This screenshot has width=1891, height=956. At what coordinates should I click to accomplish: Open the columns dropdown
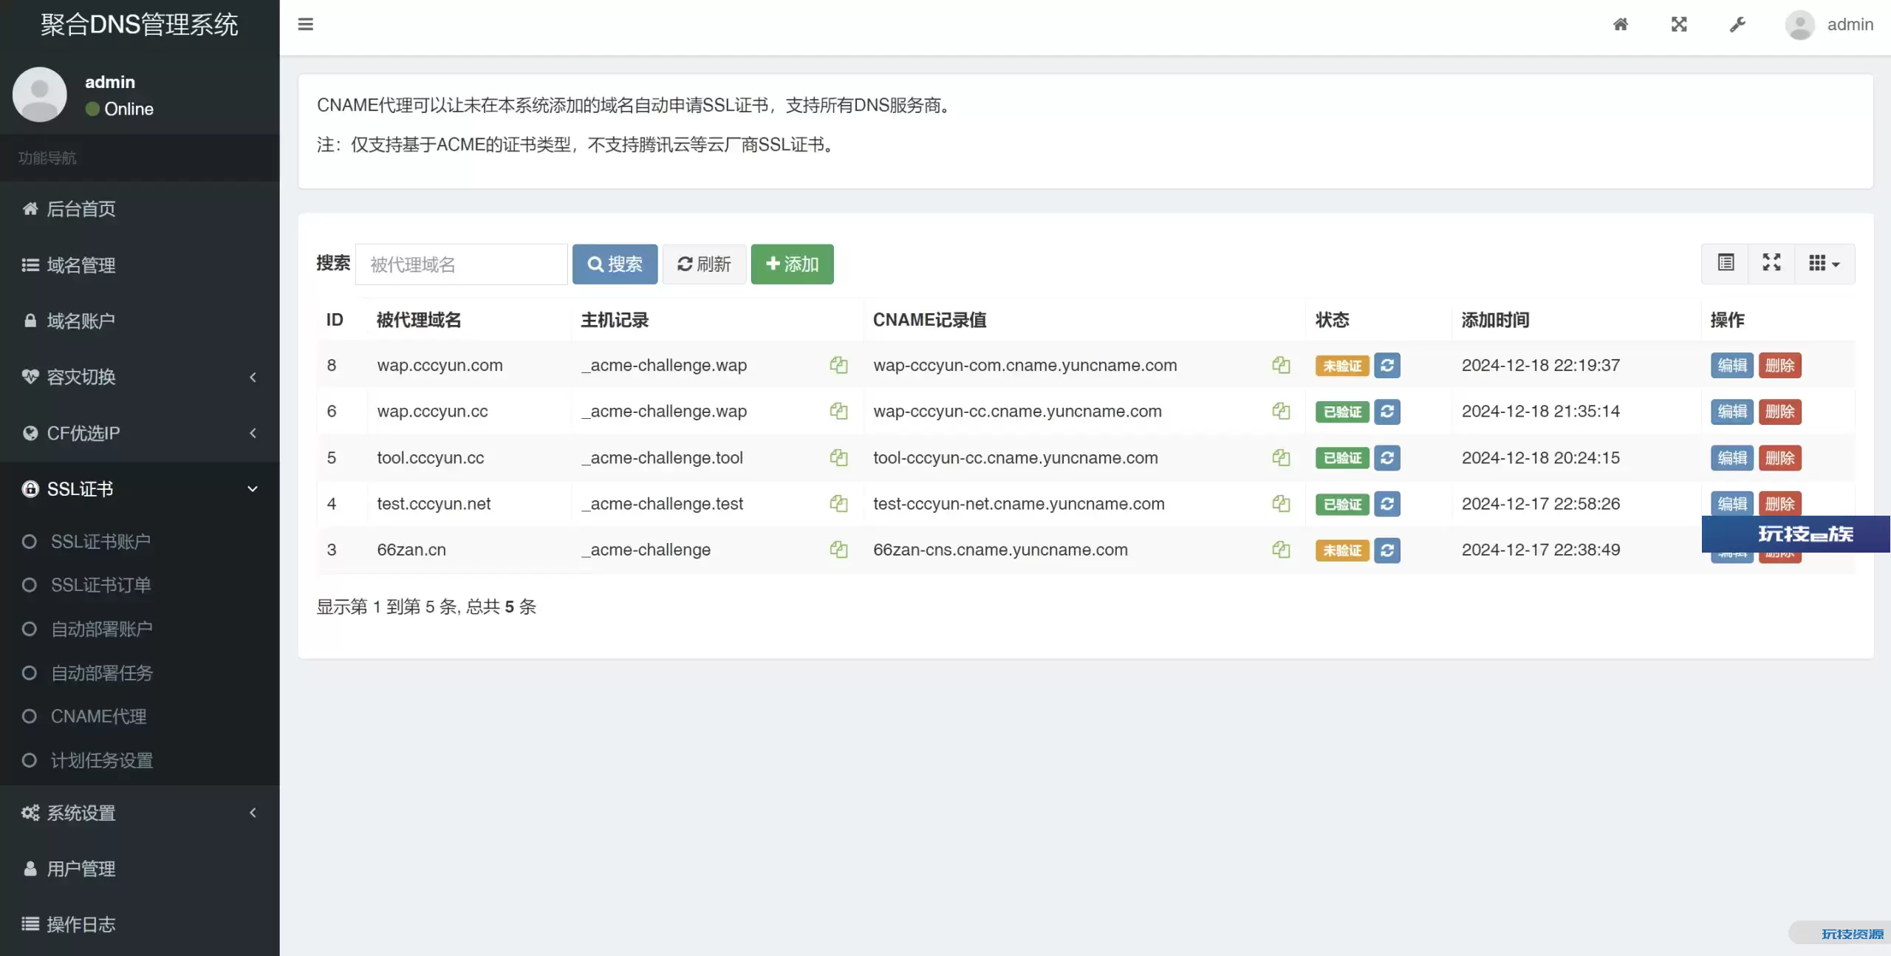coord(1824,264)
